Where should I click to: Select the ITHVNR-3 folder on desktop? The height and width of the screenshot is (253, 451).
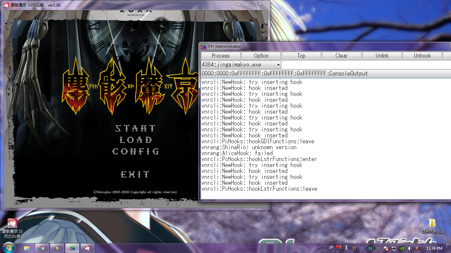coord(433,226)
